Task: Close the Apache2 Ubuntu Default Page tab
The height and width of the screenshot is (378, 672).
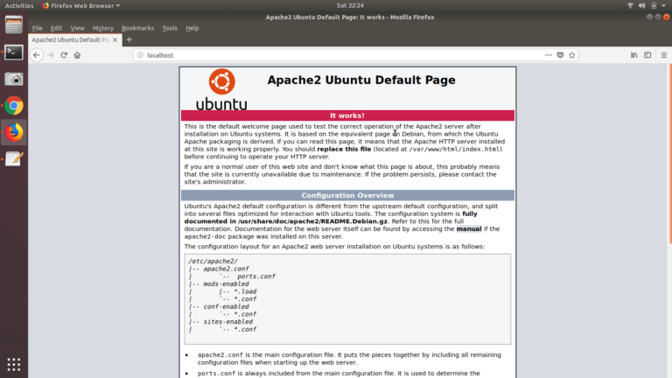Action: pos(115,40)
